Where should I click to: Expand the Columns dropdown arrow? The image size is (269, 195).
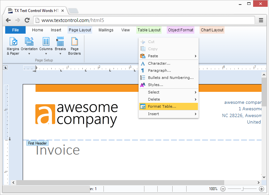(46, 54)
